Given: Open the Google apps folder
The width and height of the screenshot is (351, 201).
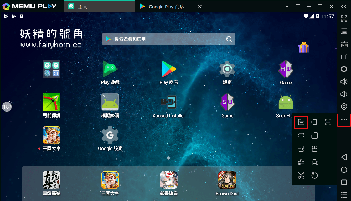Looking at the screenshot, I should coord(51,69).
